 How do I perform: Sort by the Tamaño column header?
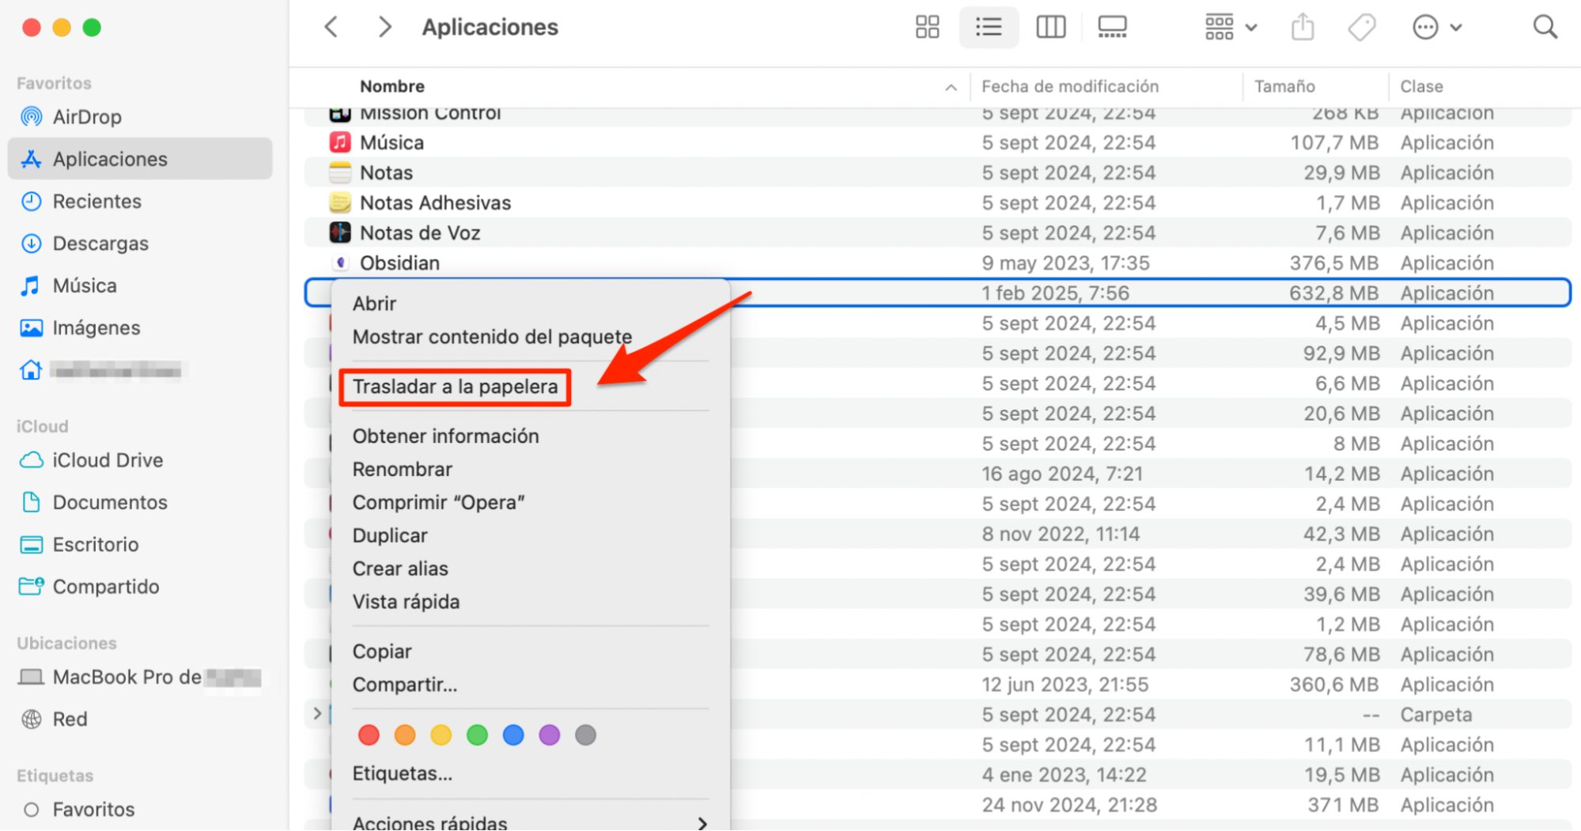click(1284, 86)
